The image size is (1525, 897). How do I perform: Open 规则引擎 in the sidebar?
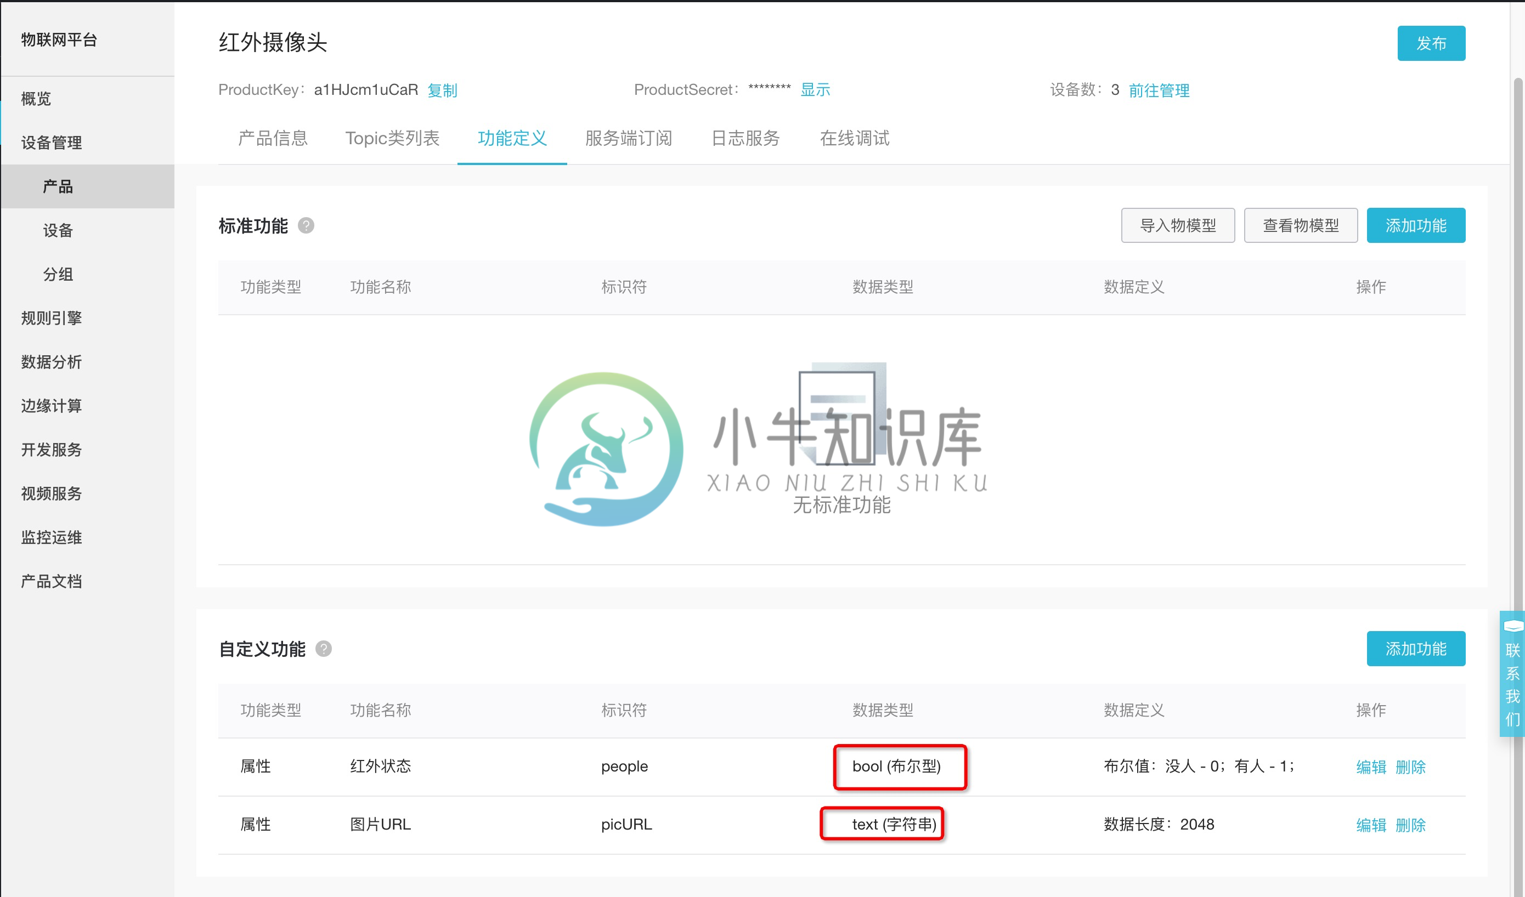87,318
